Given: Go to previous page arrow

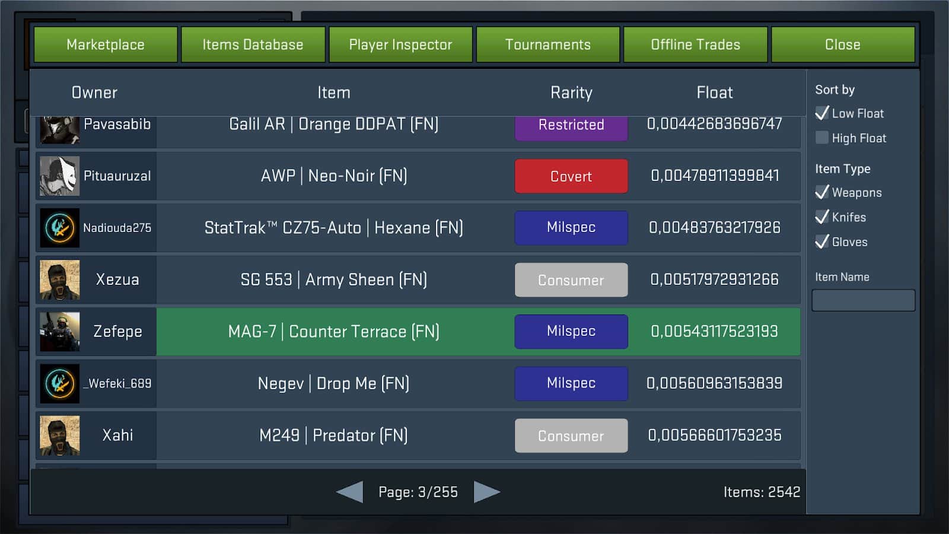Looking at the screenshot, I should (x=350, y=492).
